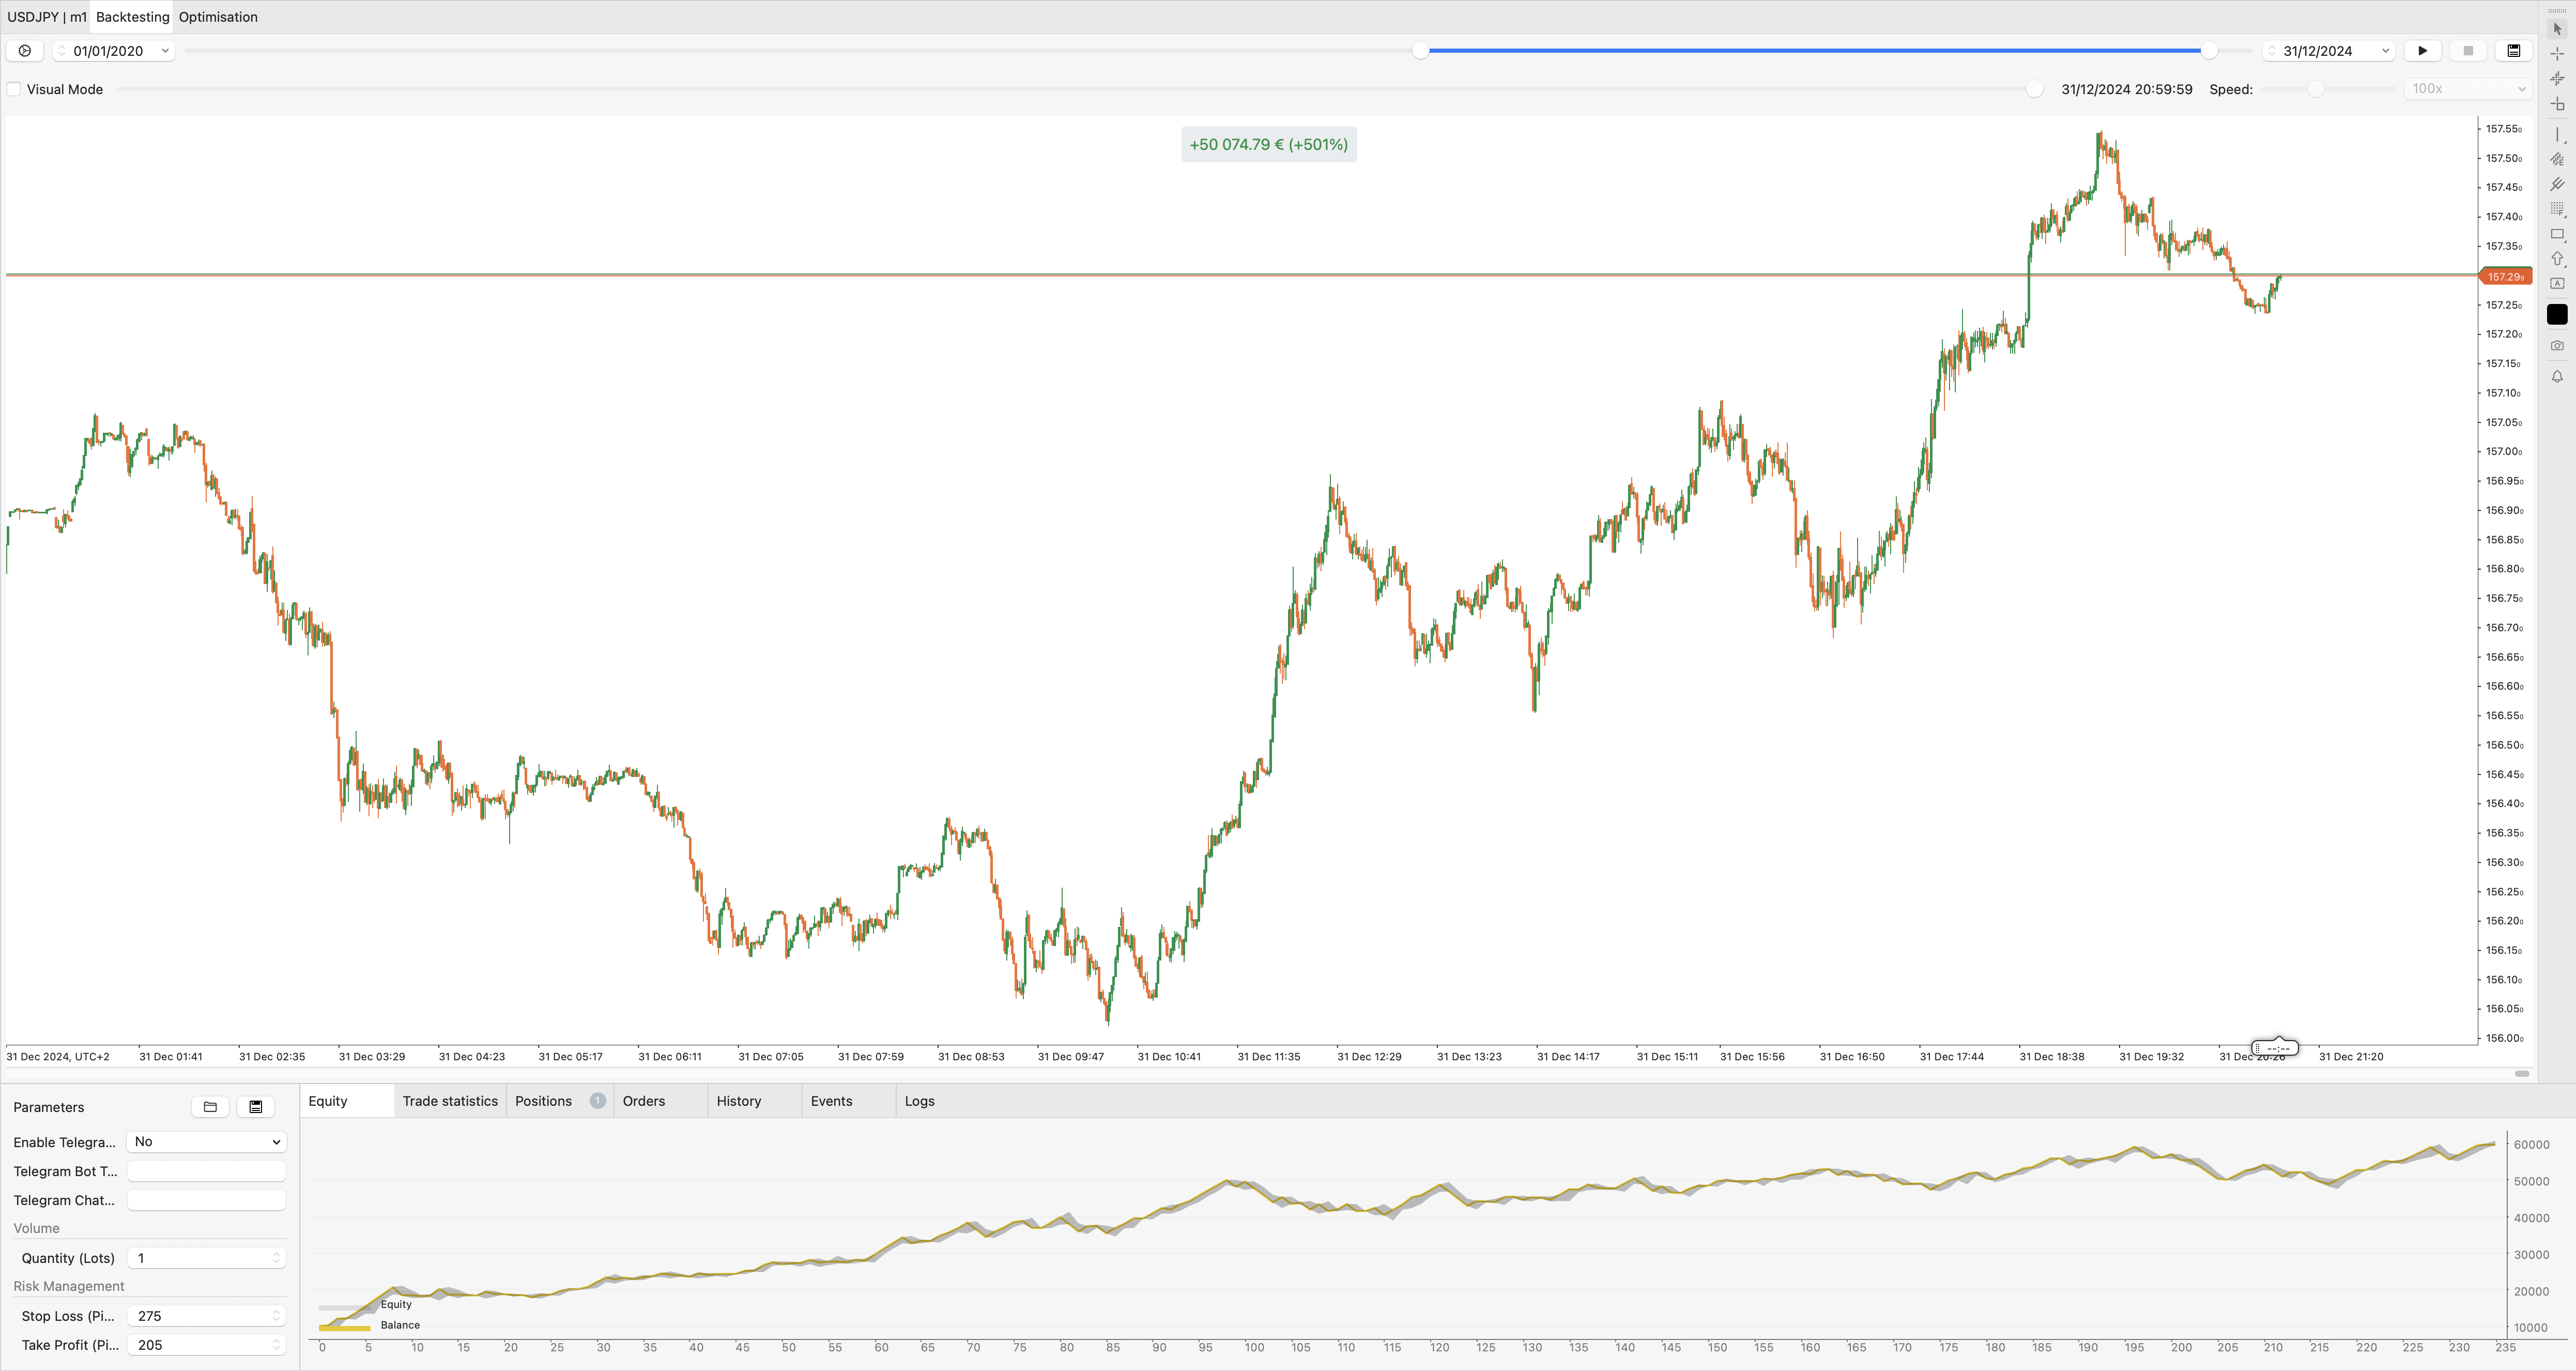Select the USDJPY m1 tab
The image size is (2576, 1371).
pos(46,17)
